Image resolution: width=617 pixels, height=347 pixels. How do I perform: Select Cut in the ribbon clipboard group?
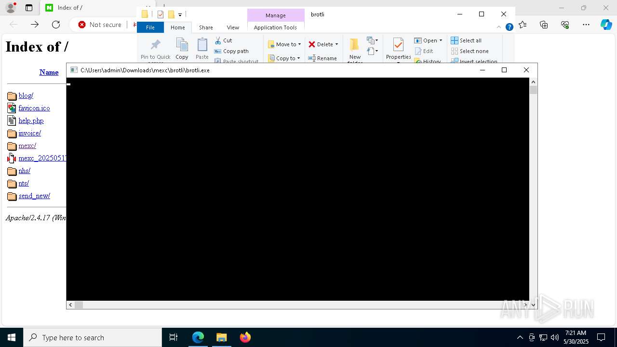223,40
